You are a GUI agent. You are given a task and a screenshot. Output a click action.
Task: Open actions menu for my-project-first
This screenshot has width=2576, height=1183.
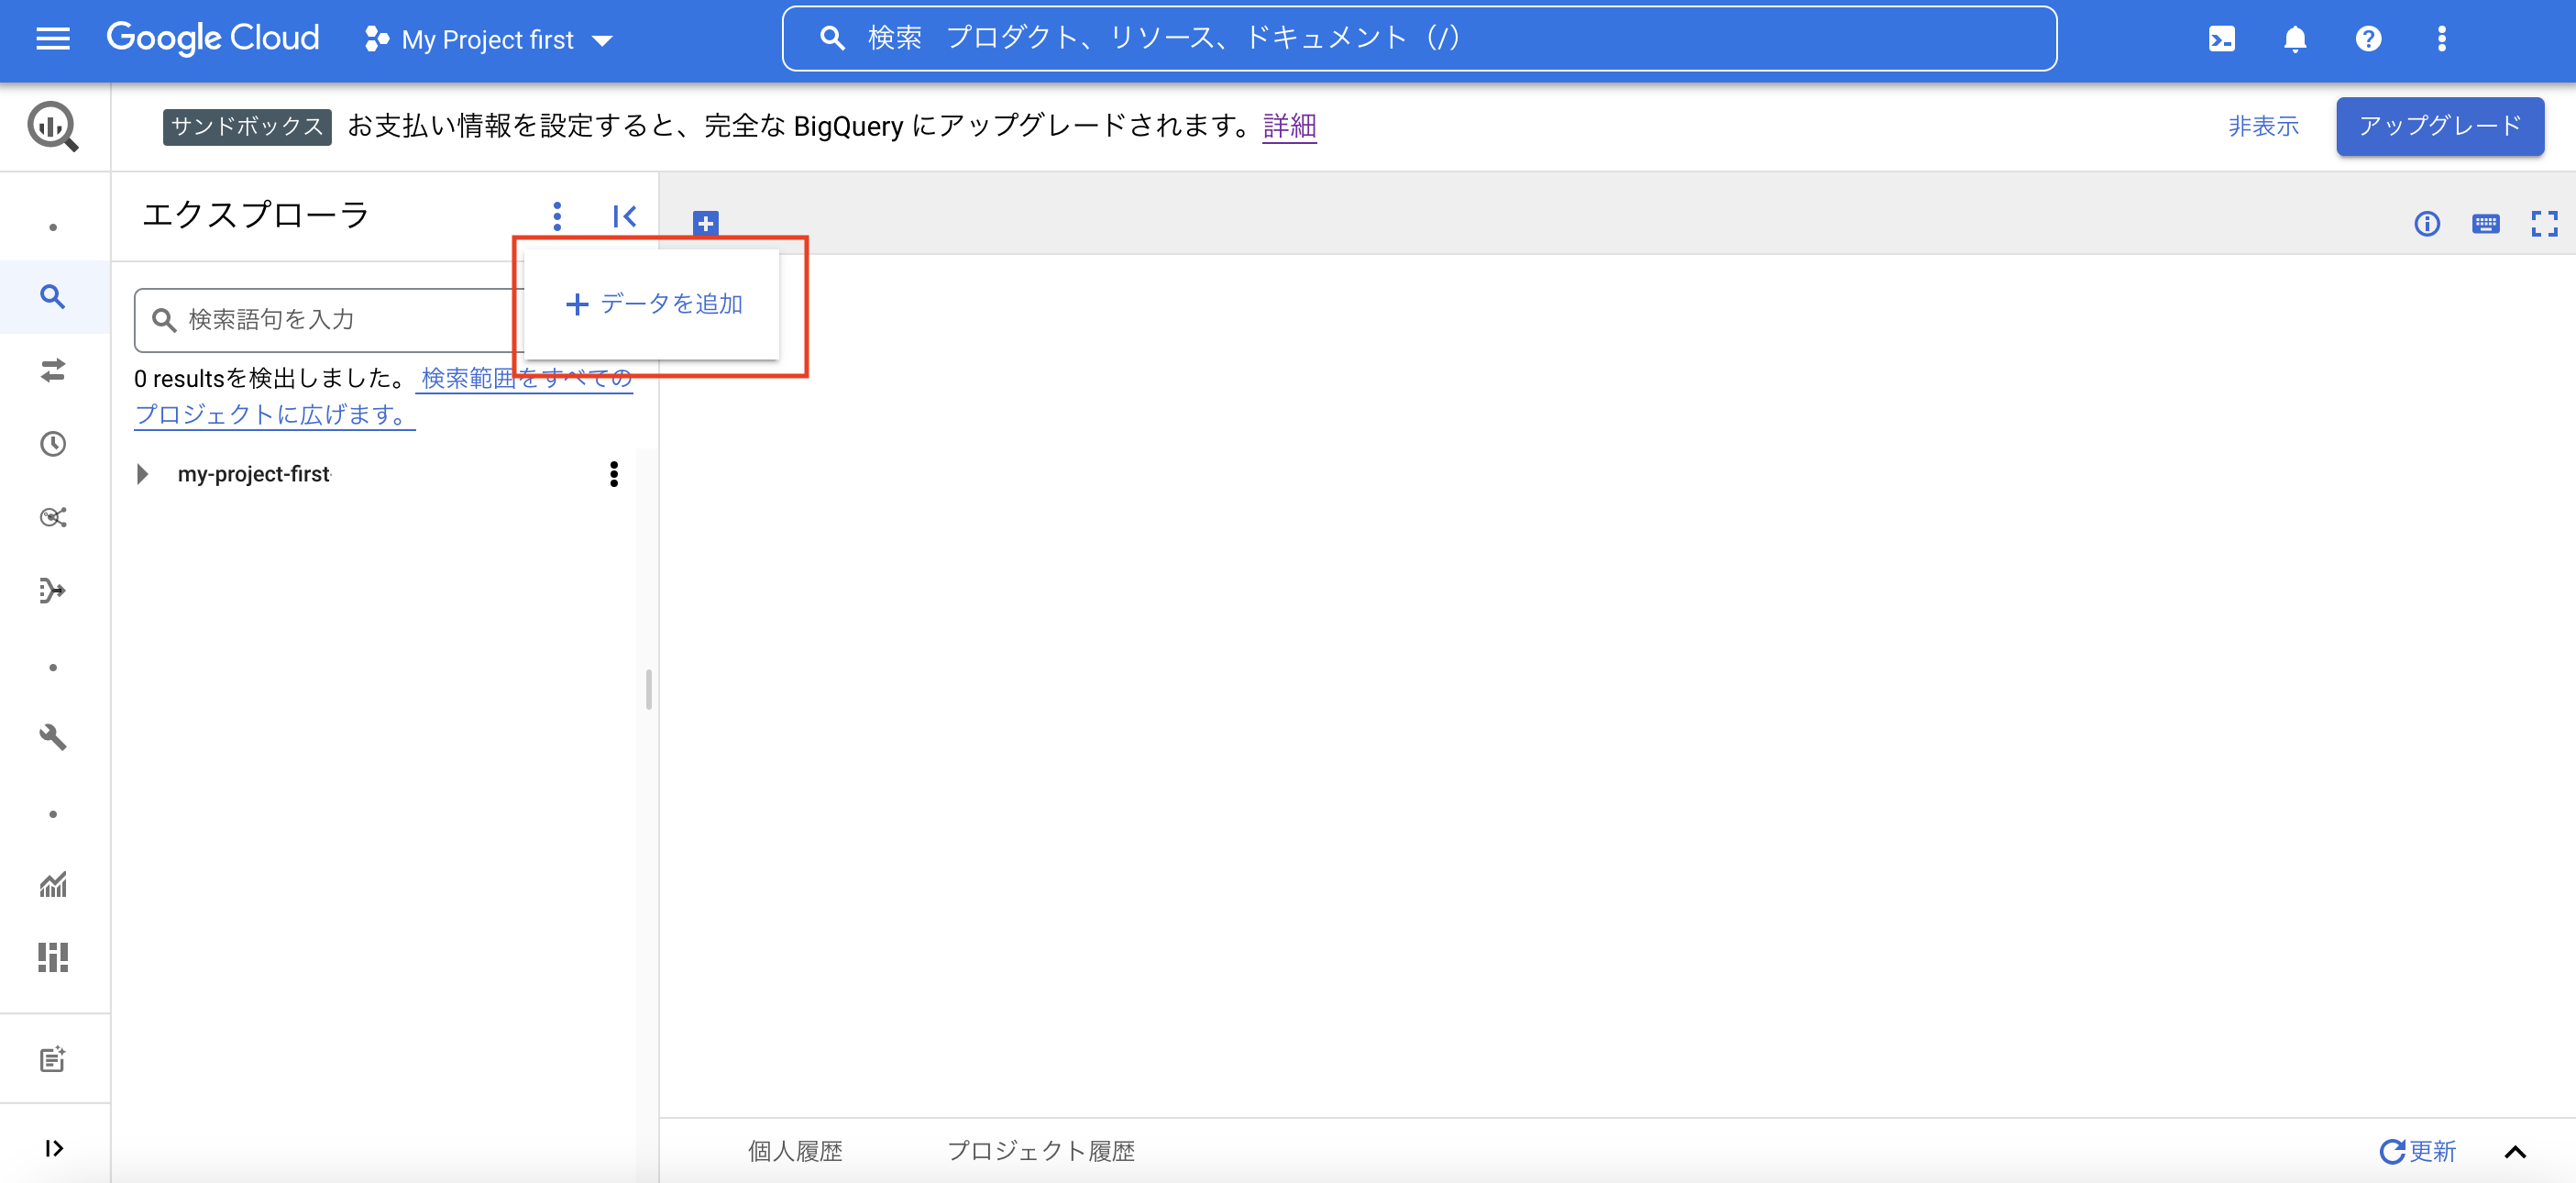click(614, 474)
